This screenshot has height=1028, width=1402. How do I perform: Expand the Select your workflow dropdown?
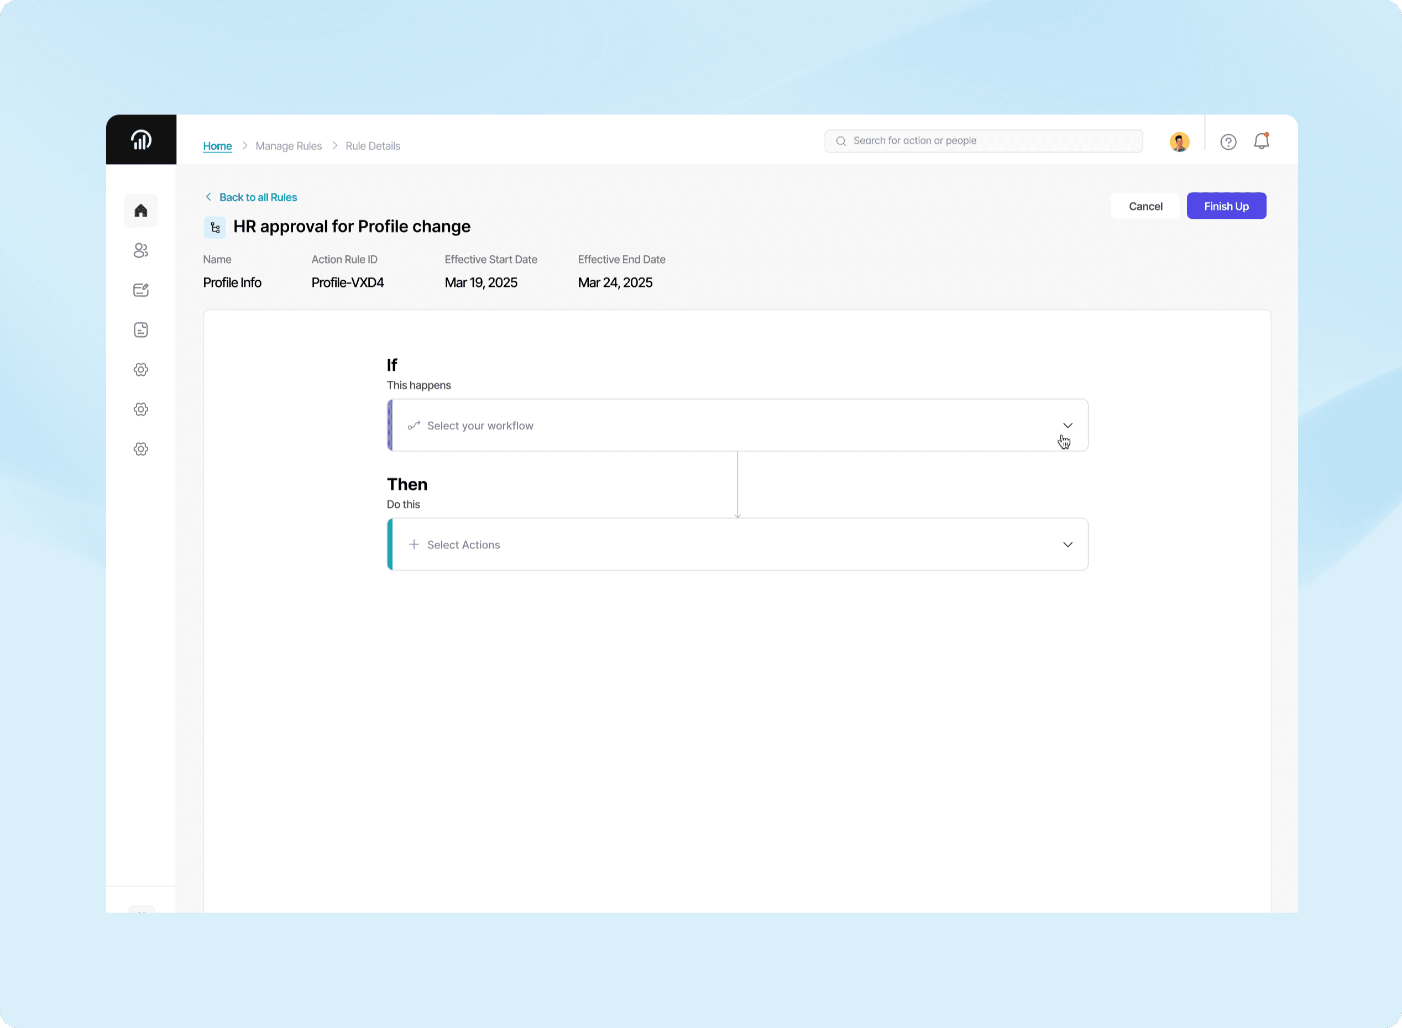pyautogui.click(x=737, y=426)
